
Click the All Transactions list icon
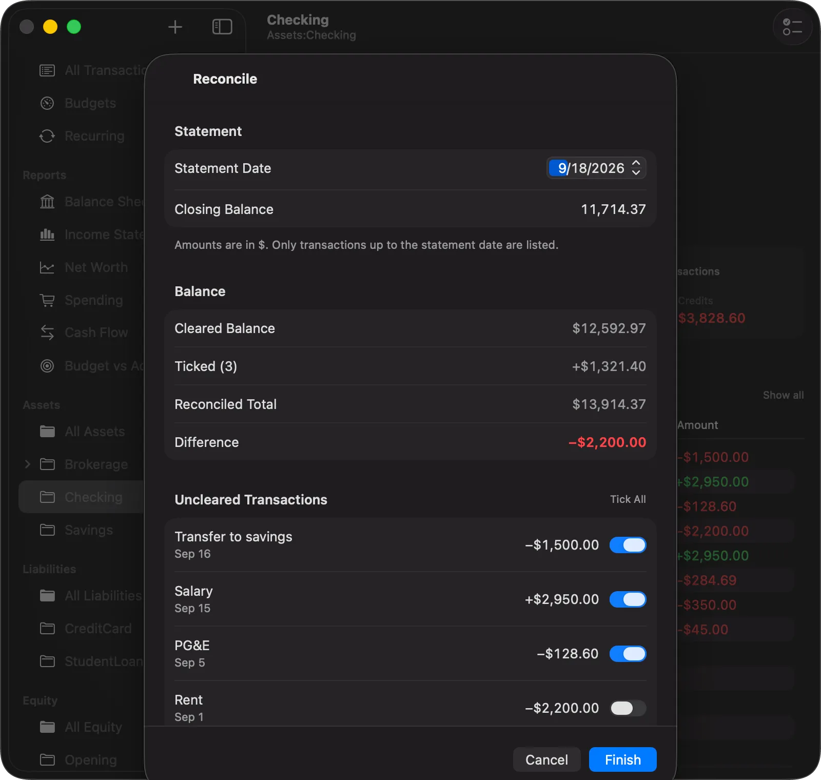coord(47,70)
